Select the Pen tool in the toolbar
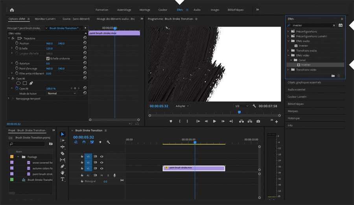This screenshot has height=205, width=354. (x=63, y=166)
